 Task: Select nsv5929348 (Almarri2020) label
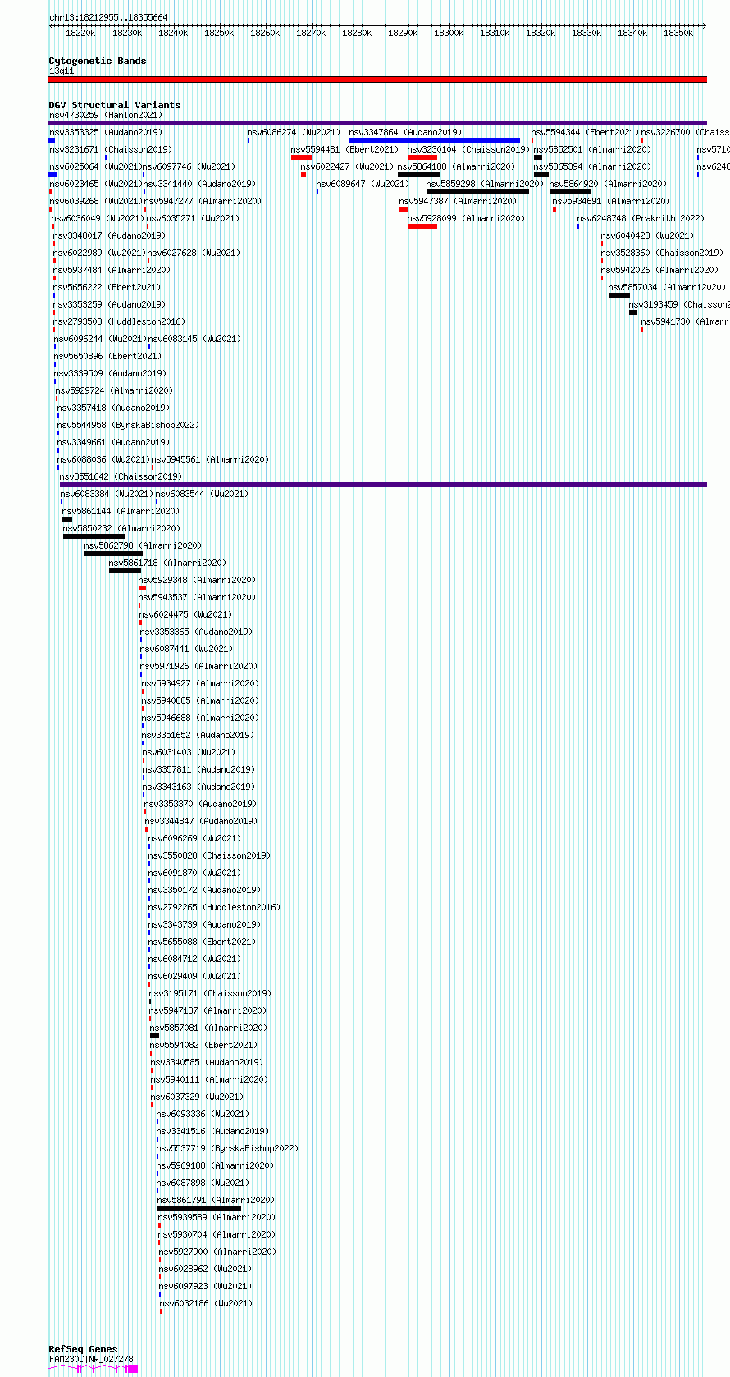(x=197, y=580)
